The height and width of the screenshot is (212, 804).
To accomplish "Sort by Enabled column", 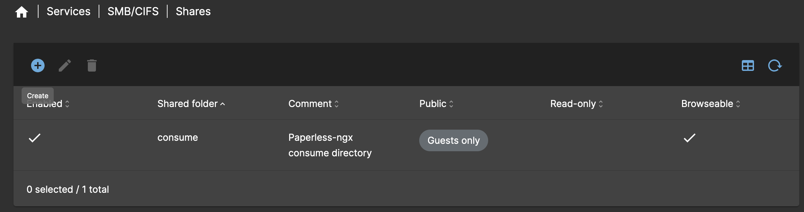I will [x=48, y=104].
